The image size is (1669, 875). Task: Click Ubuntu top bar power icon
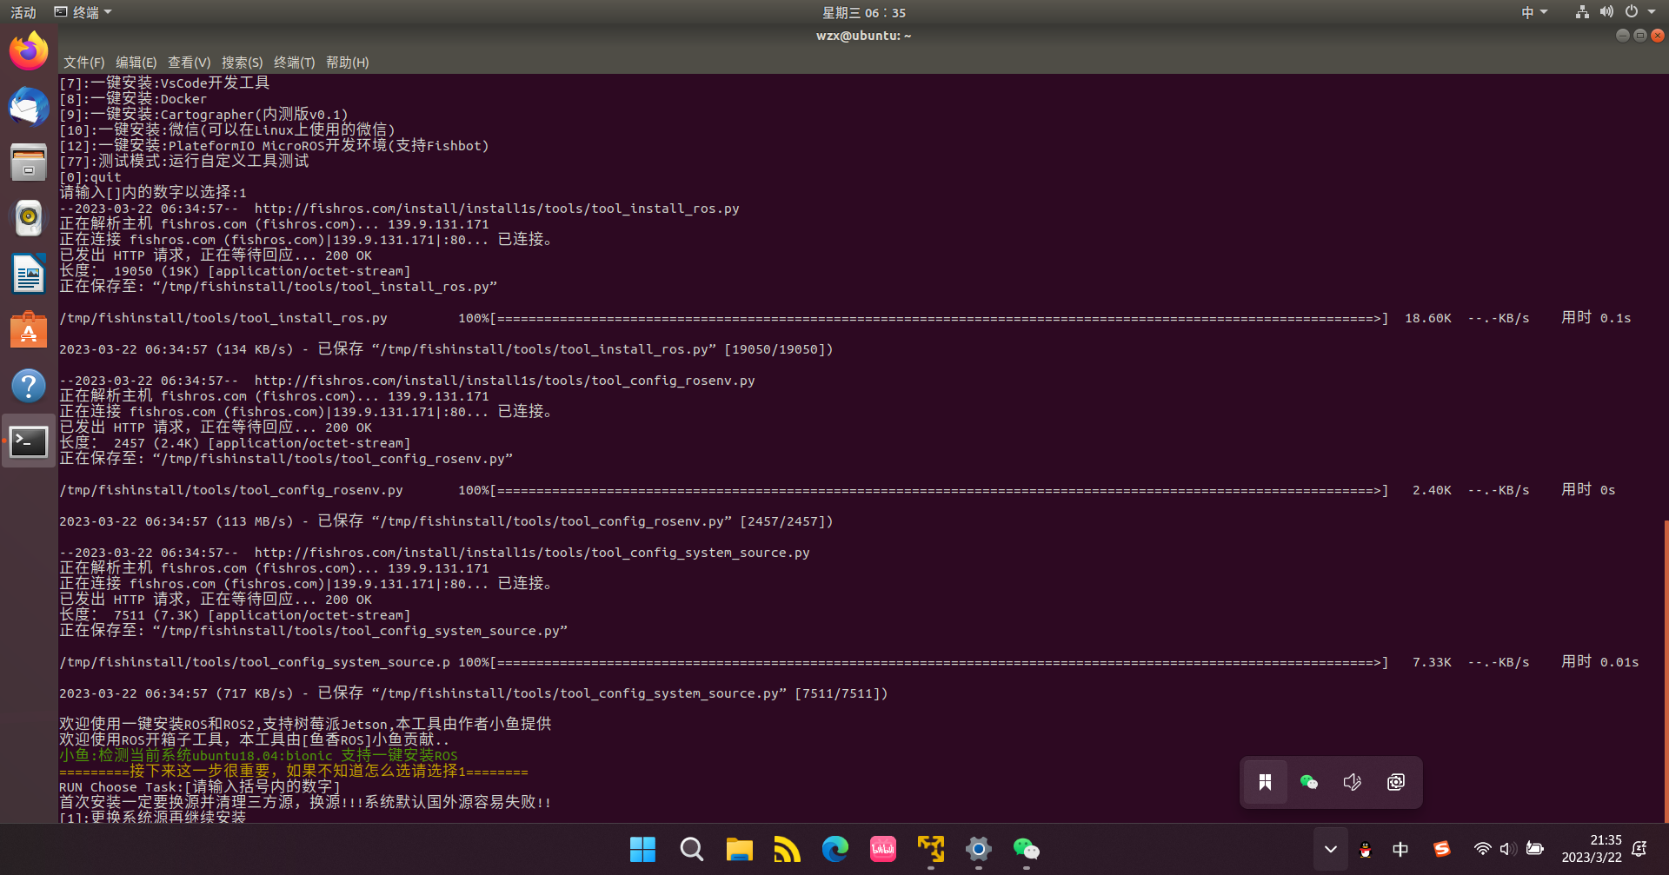[x=1632, y=12]
